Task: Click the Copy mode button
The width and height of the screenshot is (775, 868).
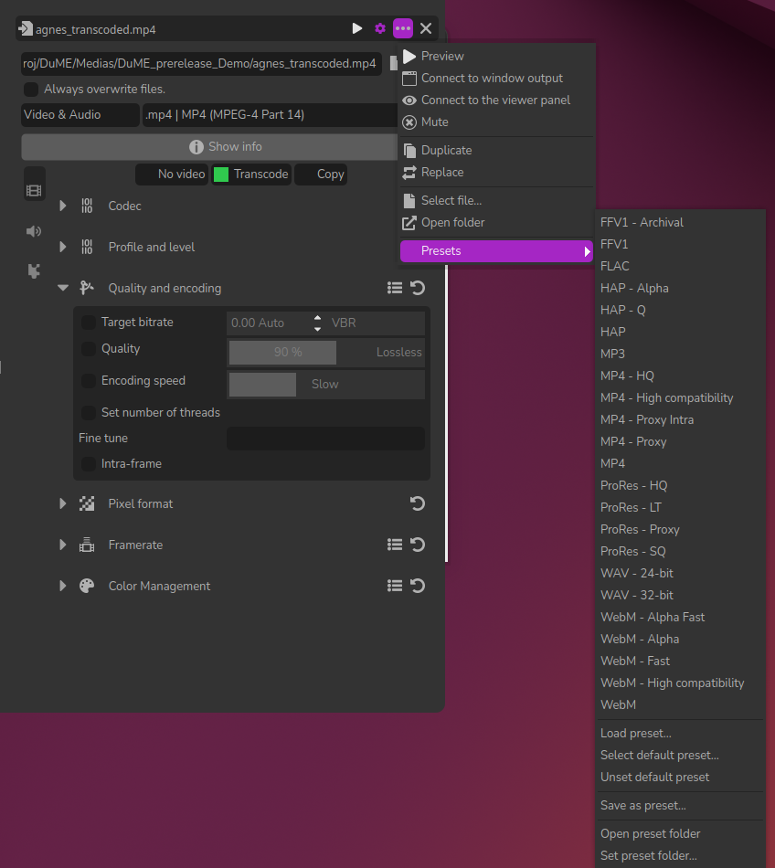Action: (x=321, y=175)
